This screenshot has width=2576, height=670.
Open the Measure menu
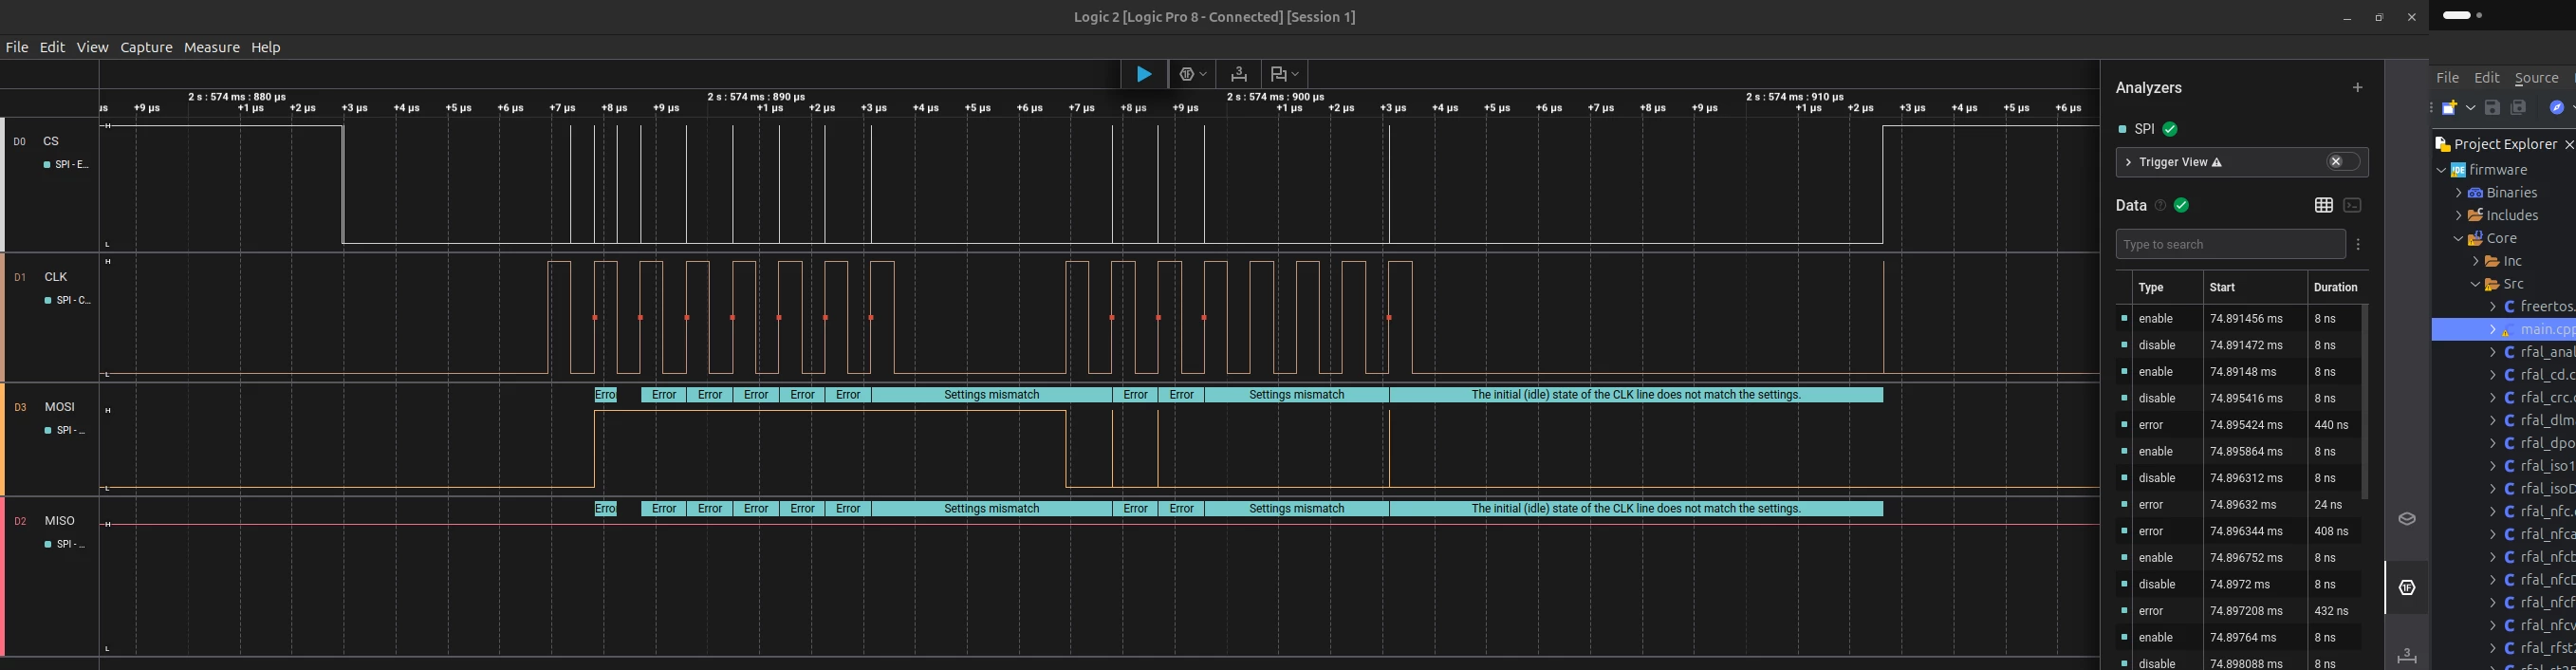tap(211, 47)
